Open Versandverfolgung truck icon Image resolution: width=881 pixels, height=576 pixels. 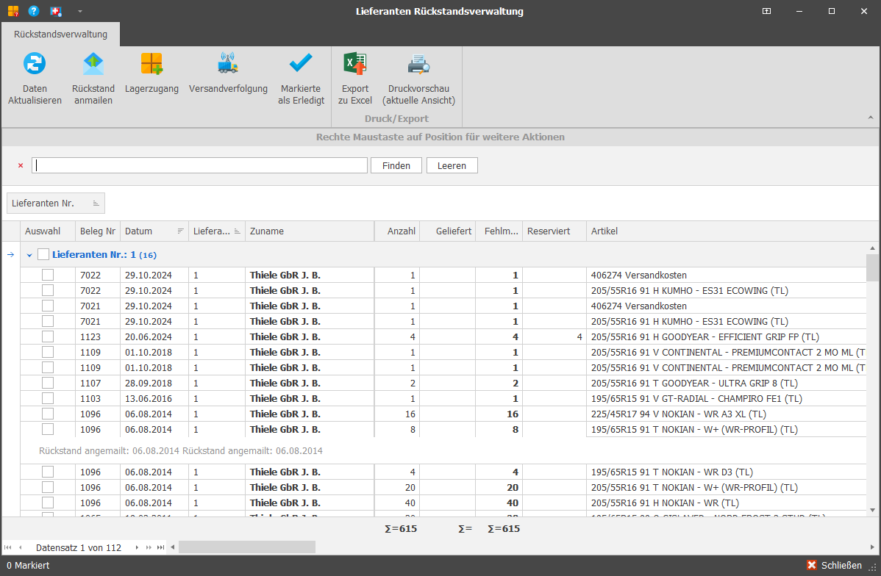click(228, 63)
